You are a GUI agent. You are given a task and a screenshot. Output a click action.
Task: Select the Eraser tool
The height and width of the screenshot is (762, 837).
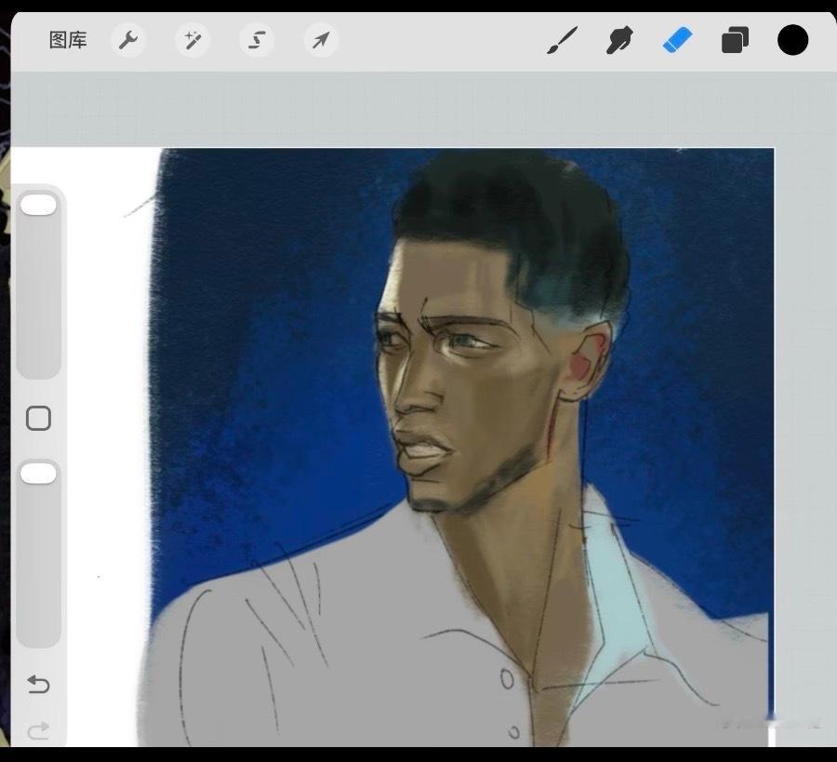click(x=677, y=40)
